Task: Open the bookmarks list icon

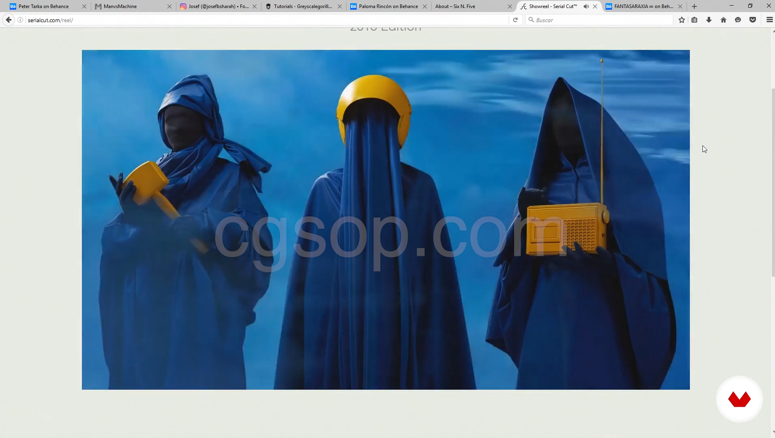Action: coord(694,20)
